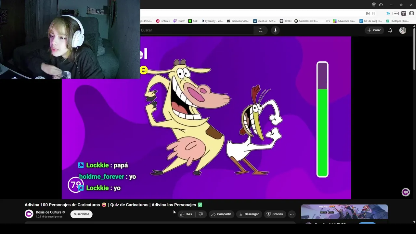Activate voice search microphone
Screen dimensions: 416x234
(275, 30)
